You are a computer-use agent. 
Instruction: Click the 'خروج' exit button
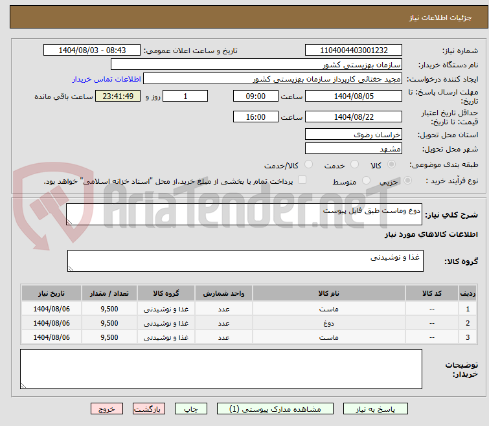[107, 409]
